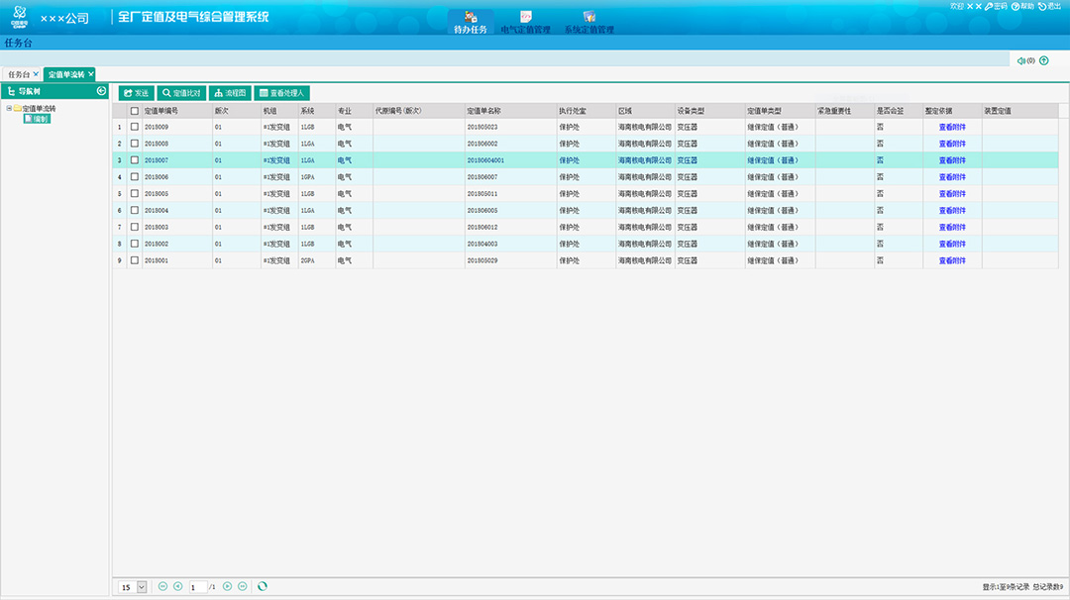Click the page number input field
This screenshot has height=600, width=1070.
[197, 587]
